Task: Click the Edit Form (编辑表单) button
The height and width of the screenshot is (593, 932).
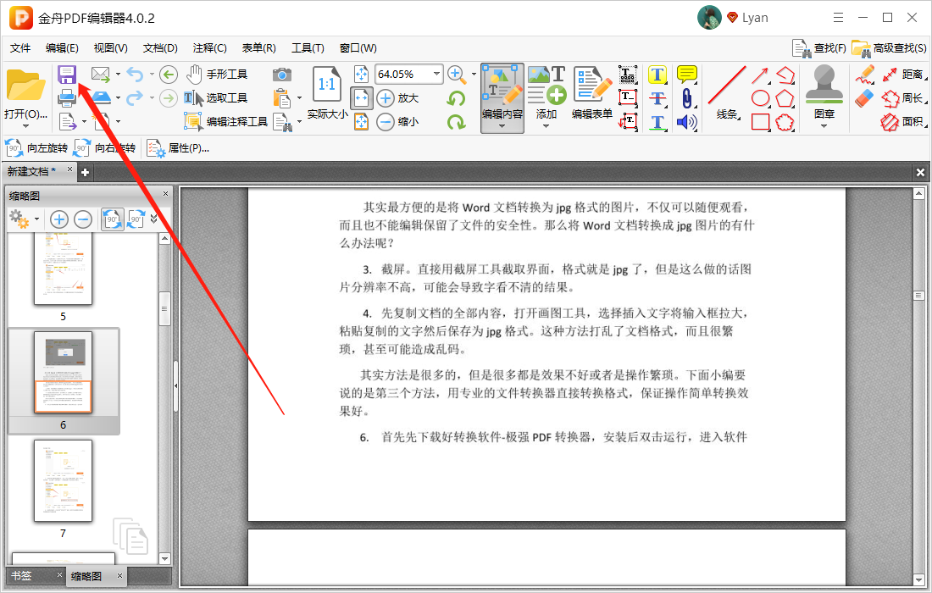Action: pyautogui.click(x=592, y=92)
